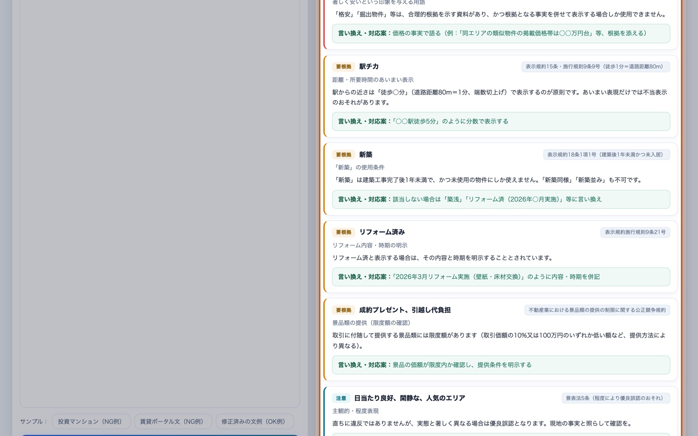Click the 価格の事実で語る suggestion box
Screen dimensions: 698x436
pyautogui.click(x=501, y=33)
